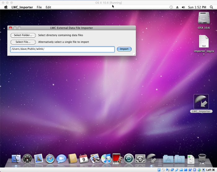The height and width of the screenshot is (172, 217).
Task: Click the Select File... button
Action: (x=23, y=42)
